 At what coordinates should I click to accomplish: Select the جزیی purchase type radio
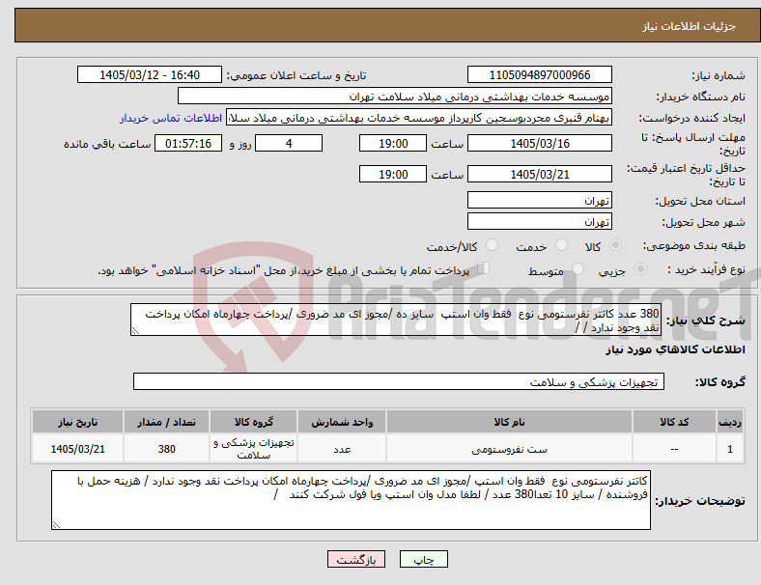640,269
